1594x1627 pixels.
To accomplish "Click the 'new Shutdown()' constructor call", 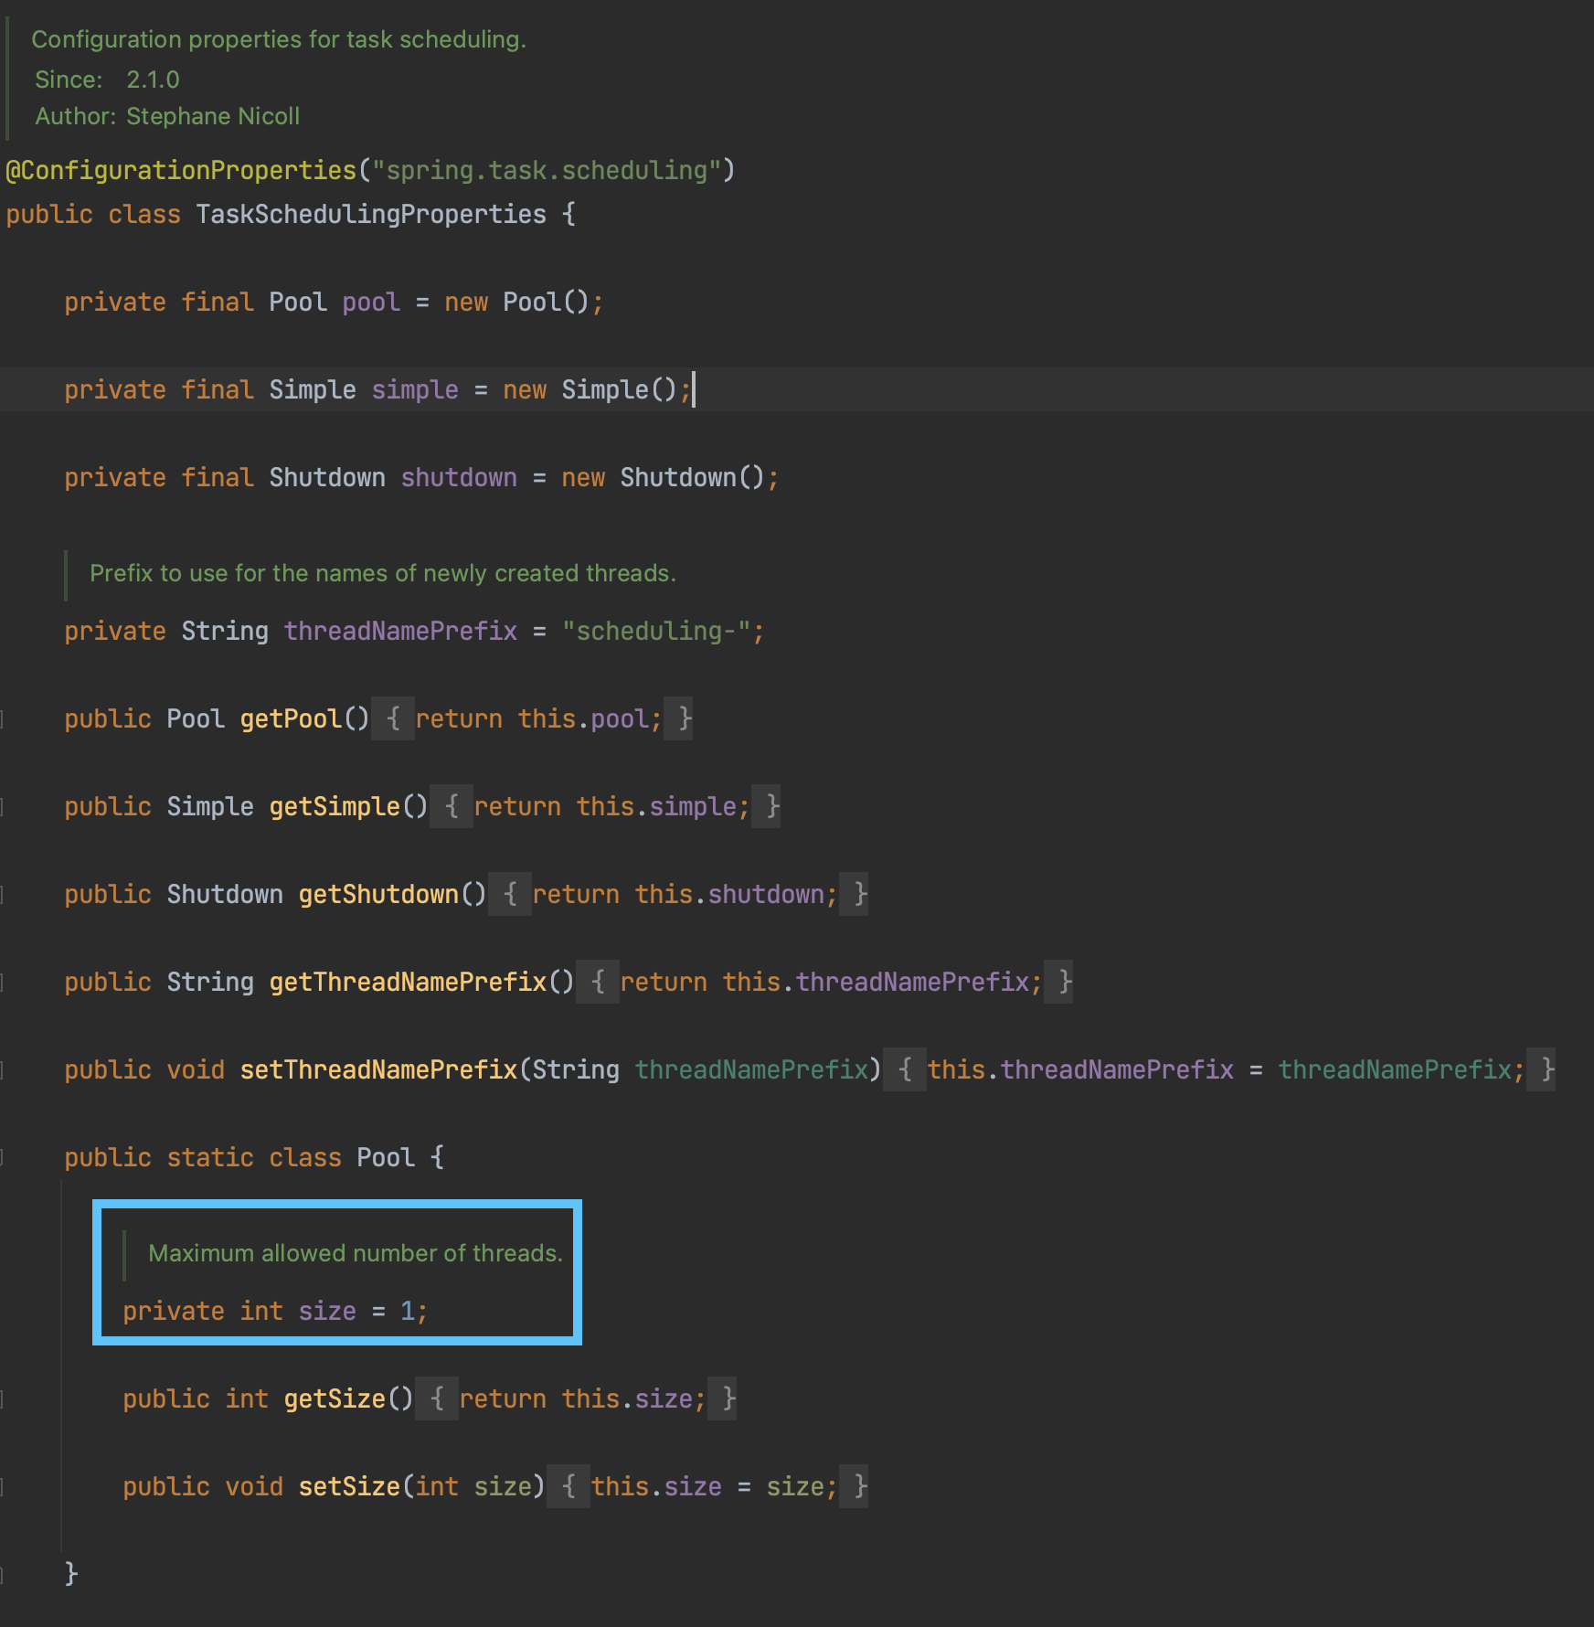I will click(664, 477).
